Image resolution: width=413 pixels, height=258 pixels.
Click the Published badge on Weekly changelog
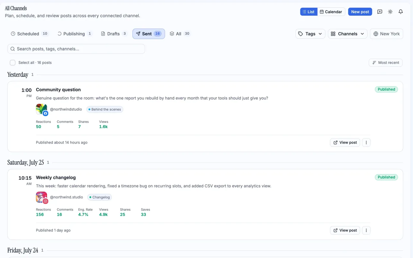click(x=386, y=177)
